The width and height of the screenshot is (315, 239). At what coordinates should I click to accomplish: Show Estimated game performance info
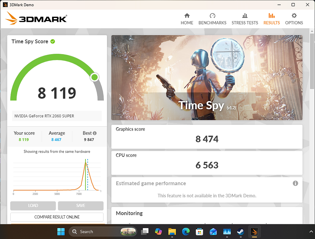click(x=295, y=183)
